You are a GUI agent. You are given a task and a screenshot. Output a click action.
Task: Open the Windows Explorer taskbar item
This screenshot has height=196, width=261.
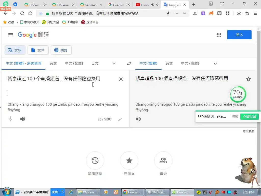88,192
